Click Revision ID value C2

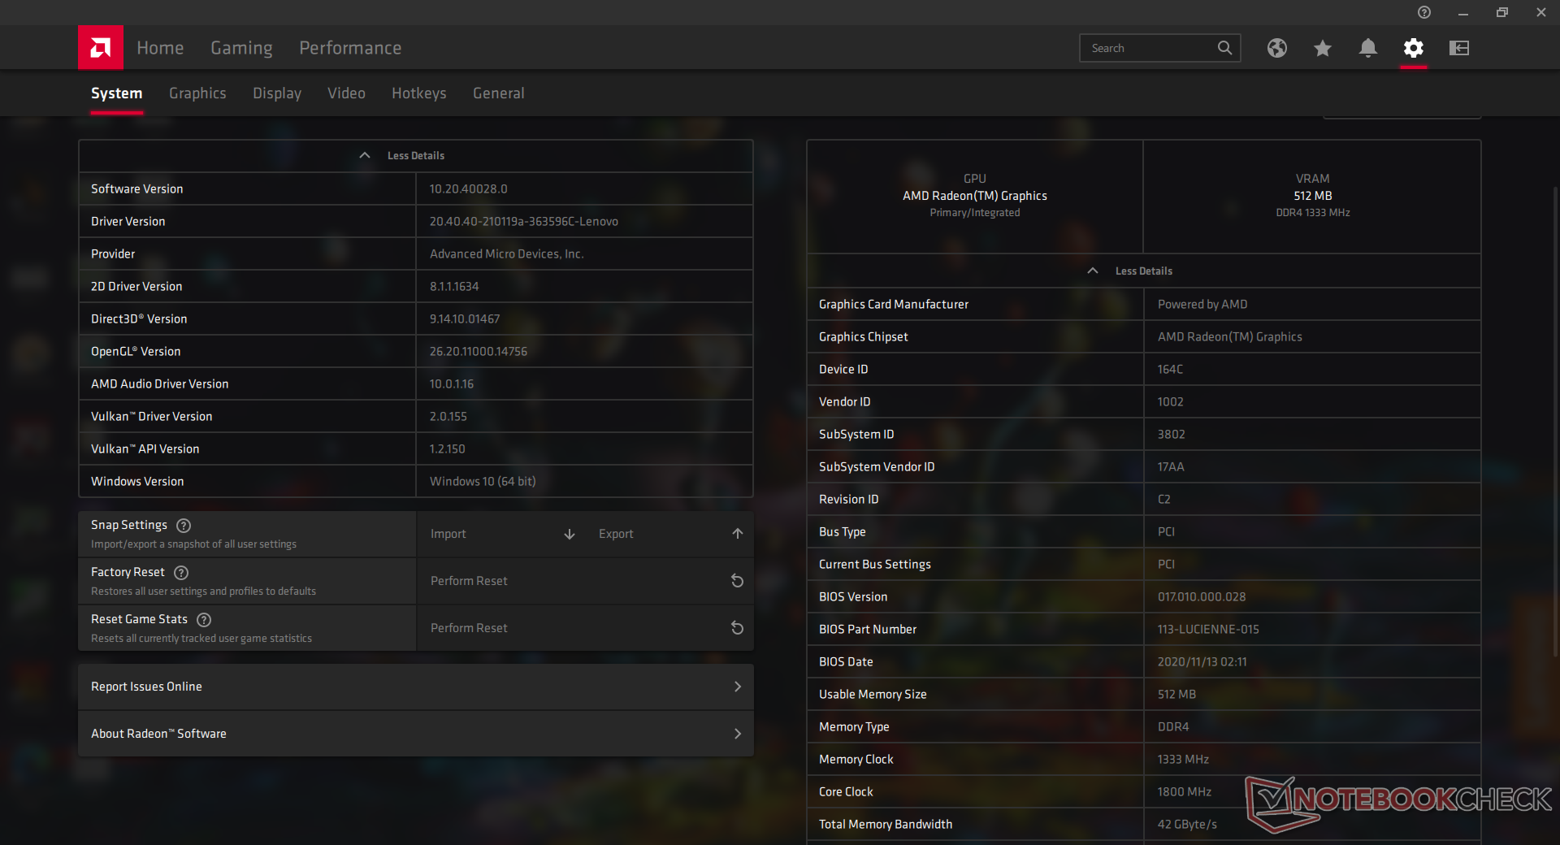coord(1163,499)
